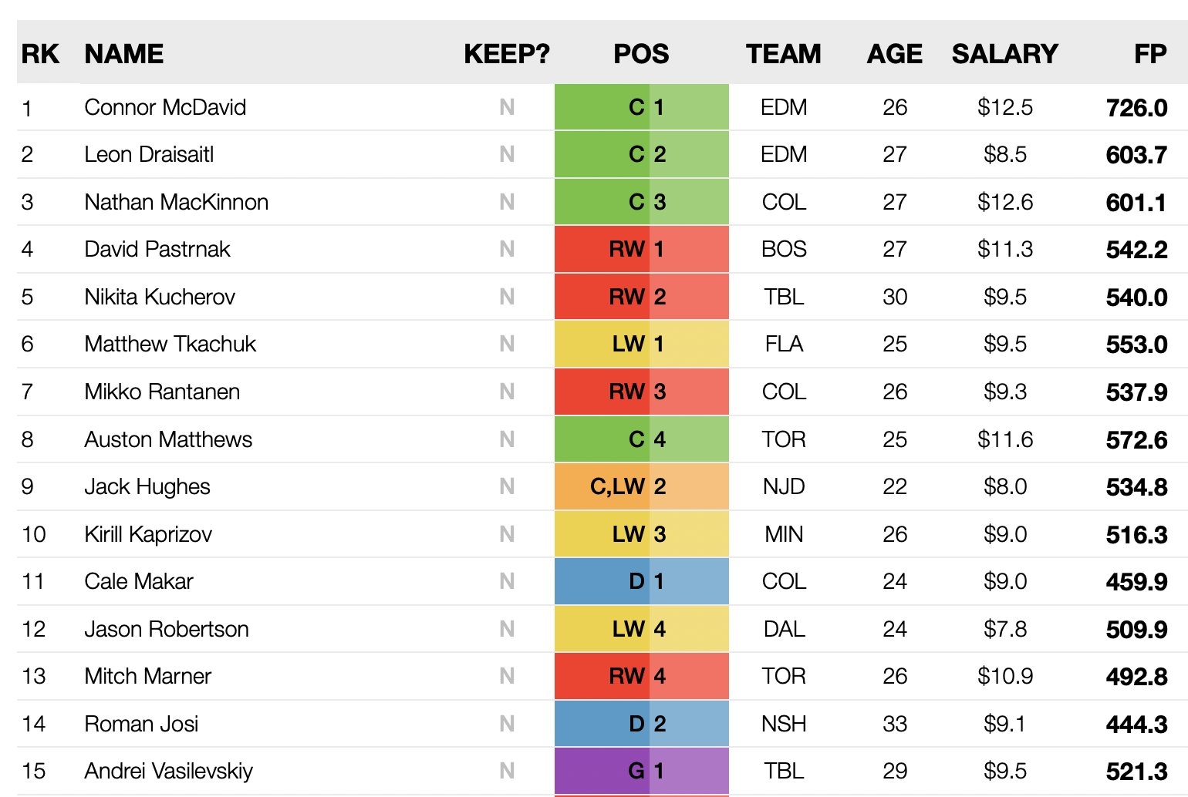Click purple G 1 position cell
Image resolution: width=1188 pixels, height=797 pixels.
[x=641, y=771]
